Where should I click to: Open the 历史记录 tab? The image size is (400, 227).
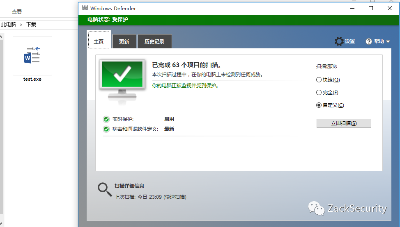(x=154, y=41)
